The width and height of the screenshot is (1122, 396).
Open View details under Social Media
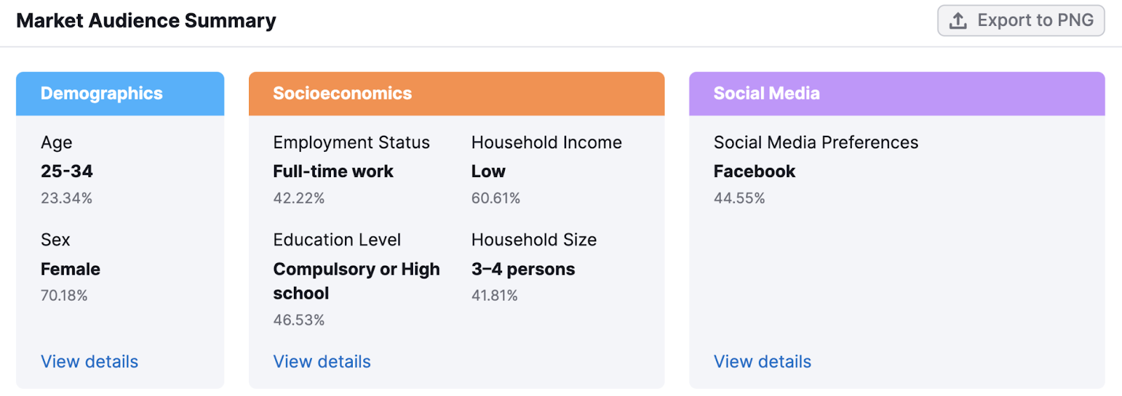coord(762,362)
